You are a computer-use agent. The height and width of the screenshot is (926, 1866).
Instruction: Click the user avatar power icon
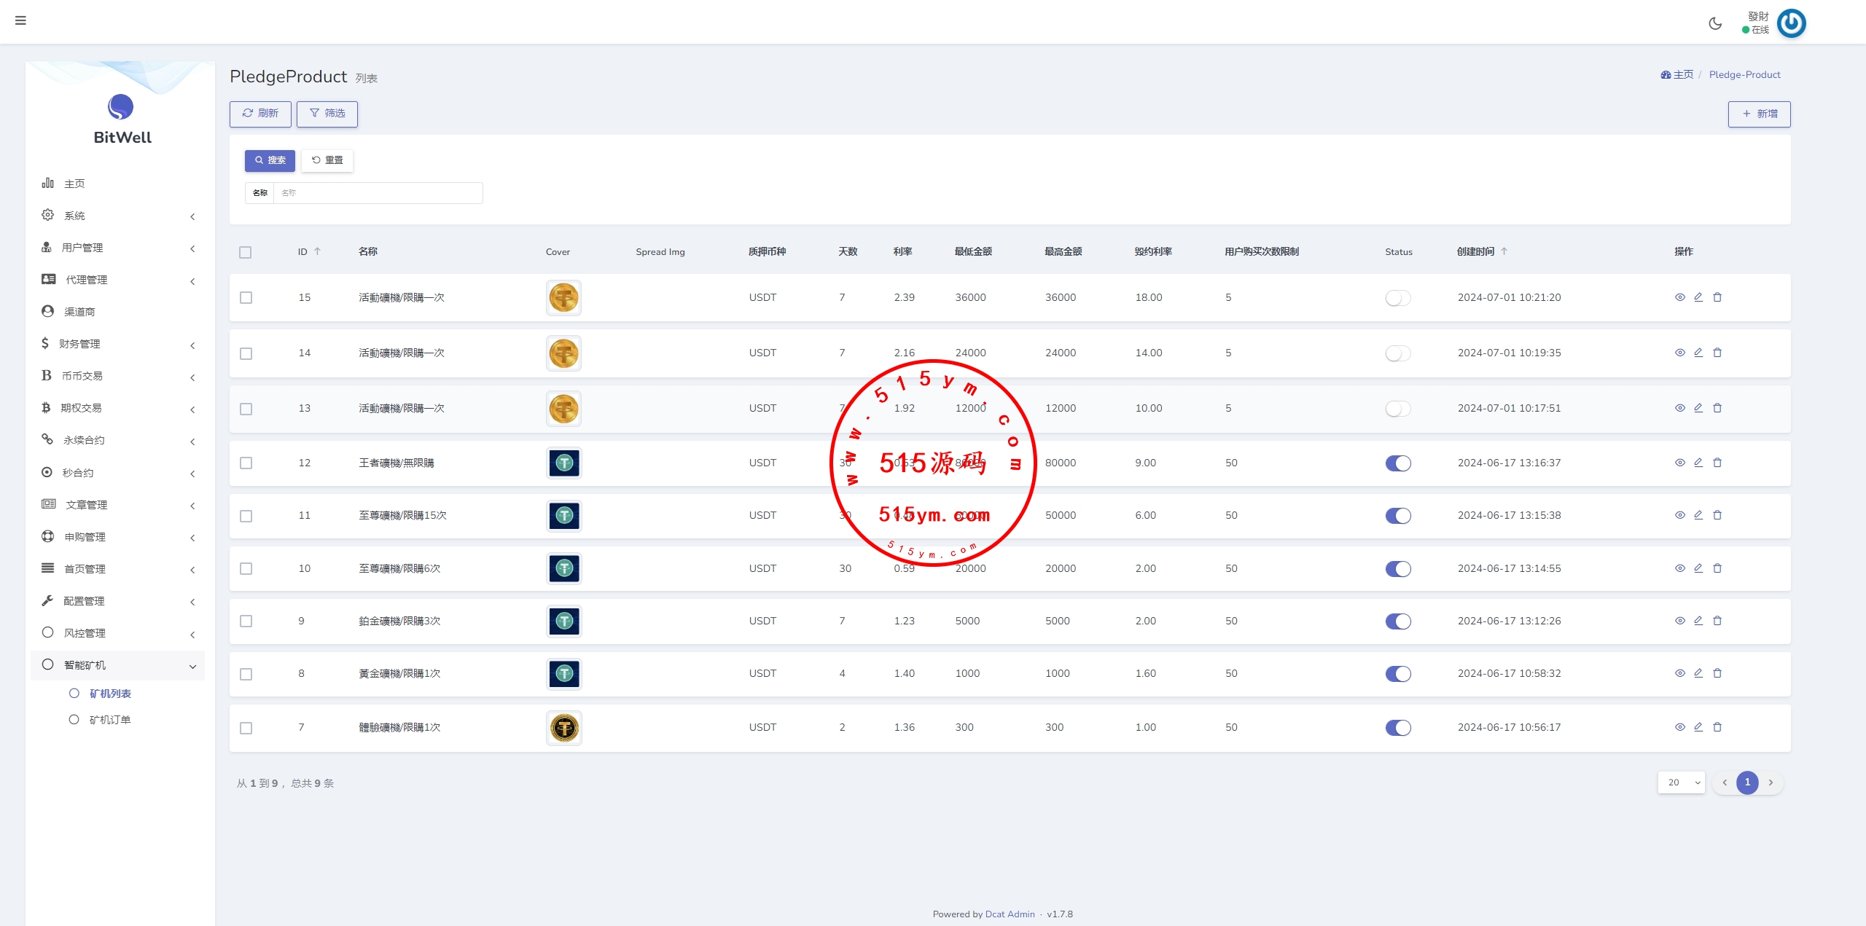point(1791,23)
